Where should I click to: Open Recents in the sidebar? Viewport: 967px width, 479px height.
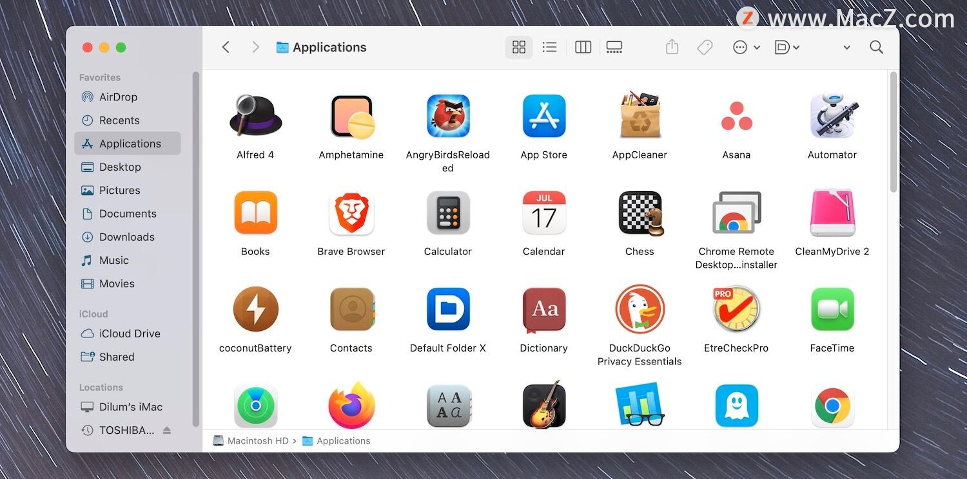tap(128, 120)
